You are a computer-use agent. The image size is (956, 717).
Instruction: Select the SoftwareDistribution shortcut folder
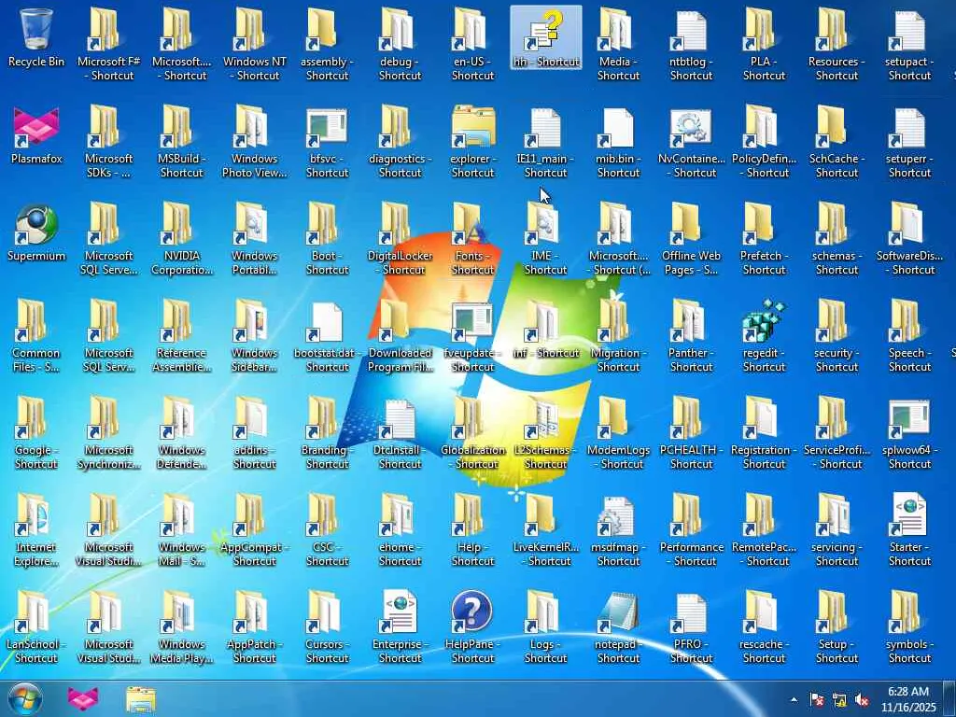pos(909,240)
